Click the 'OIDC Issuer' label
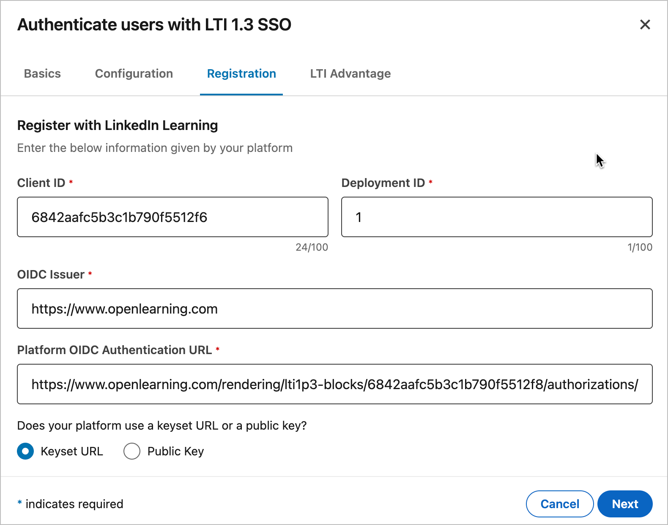This screenshot has height=525, width=668. (x=51, y=274)
